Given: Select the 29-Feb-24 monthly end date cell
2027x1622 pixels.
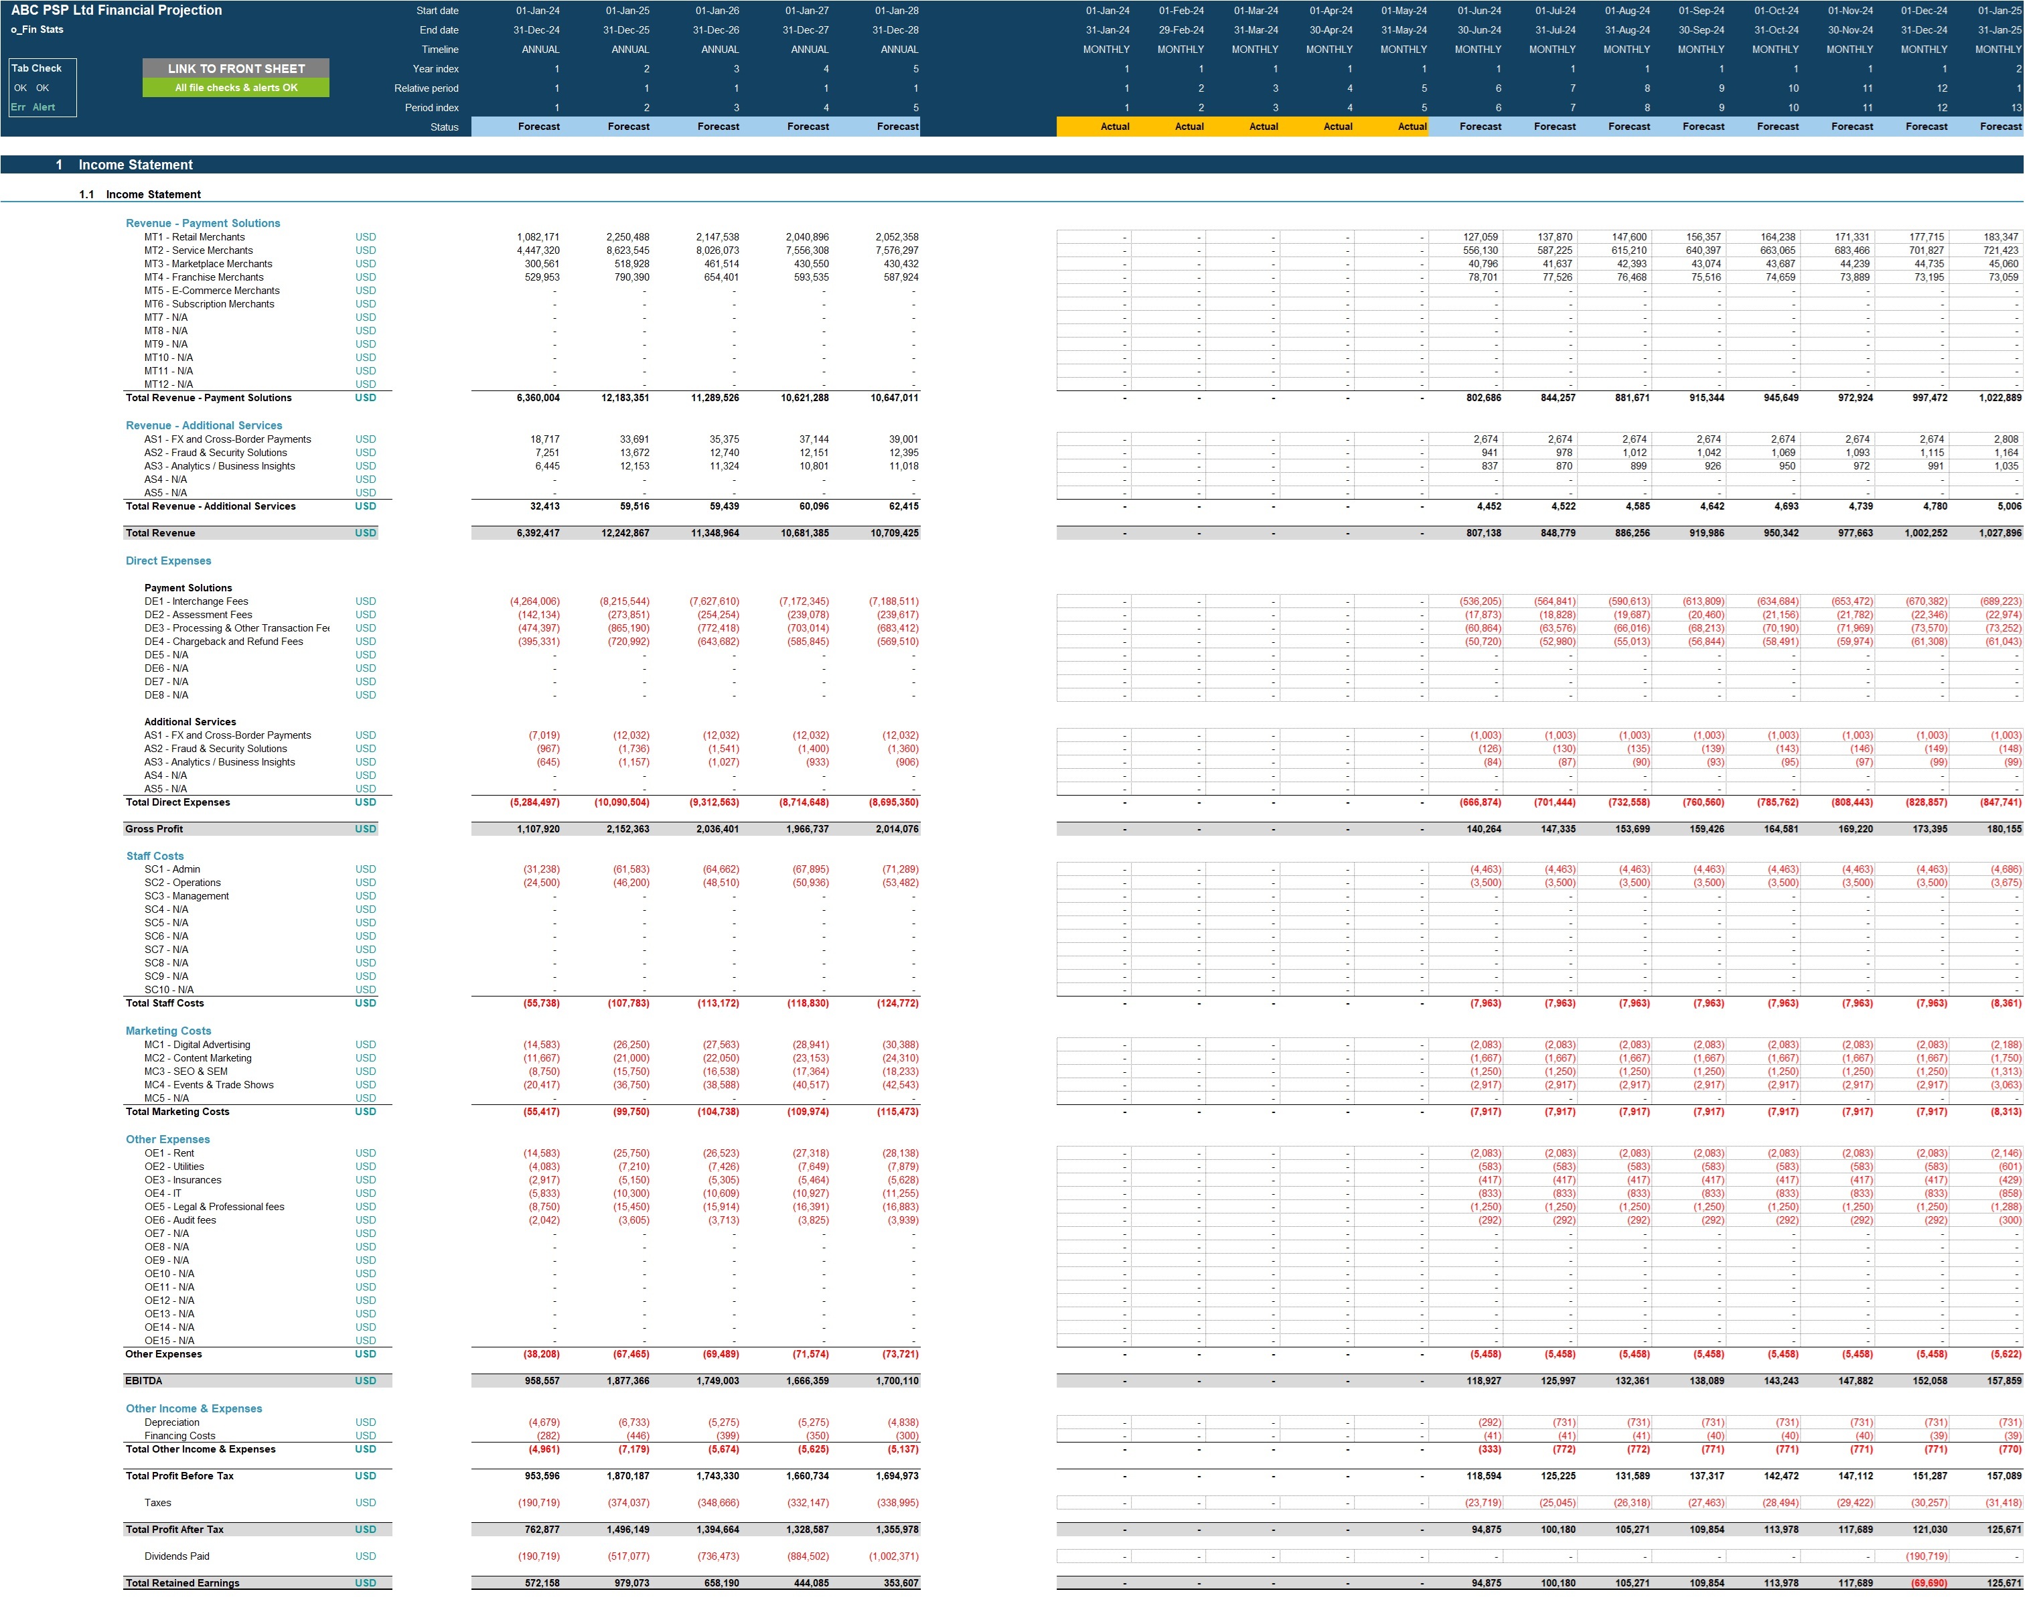Looking at the screenshot, I should (x=1181, y=30).
